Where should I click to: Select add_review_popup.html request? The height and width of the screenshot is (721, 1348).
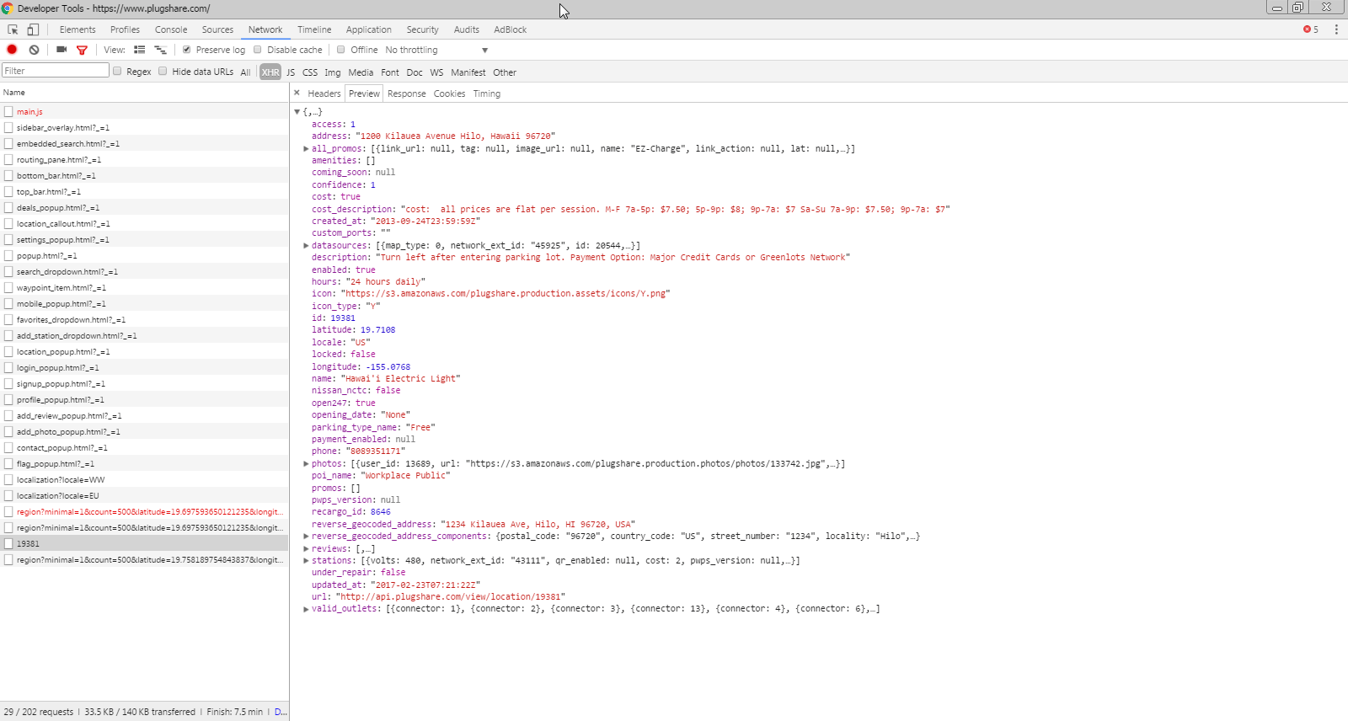click(x=144, y=415)
